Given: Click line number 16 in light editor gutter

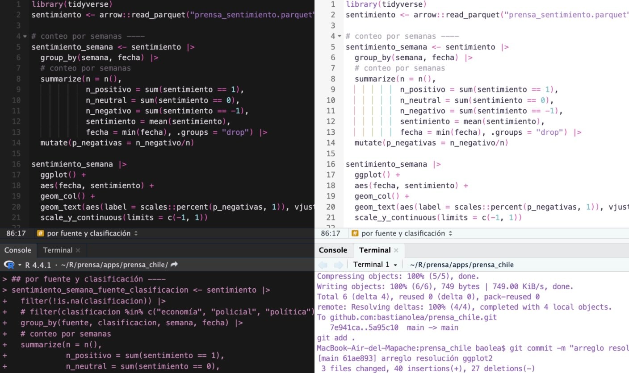Looking at the screenshot, I should [331, 164].
